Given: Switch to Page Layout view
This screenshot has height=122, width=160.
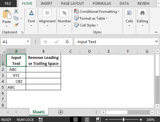Looking at the screenshot, I should click(x=87, y=119).
